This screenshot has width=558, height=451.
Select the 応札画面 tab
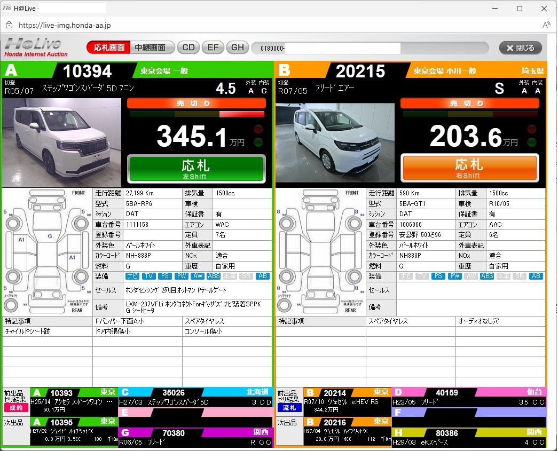109,48
